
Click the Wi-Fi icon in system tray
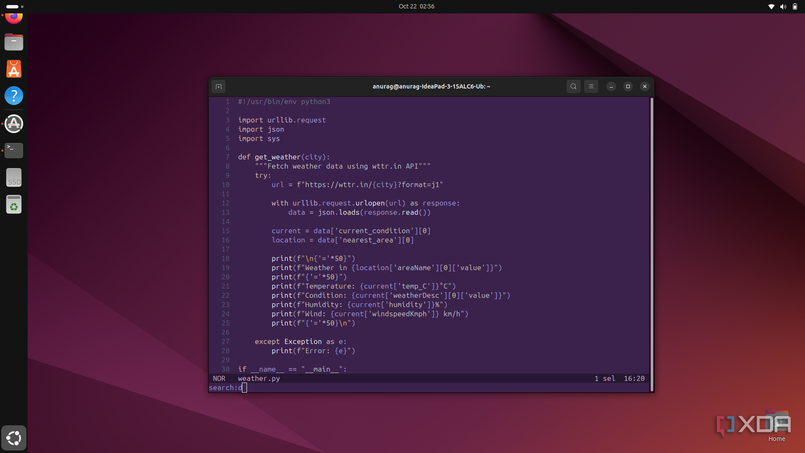click(x=771, y=6)
